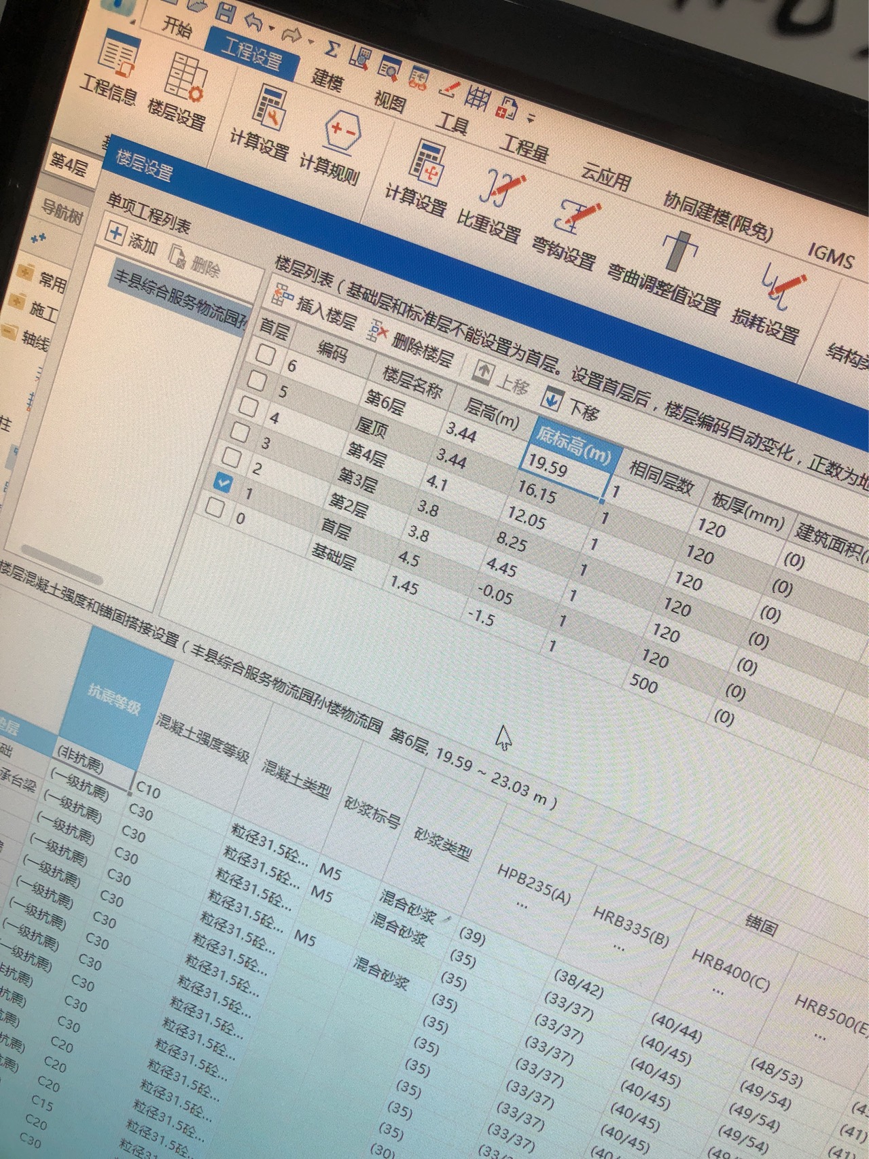Check the 首层 box for row 2
The height and width of the screenshot is (1159, 869).
coord(231,457)
